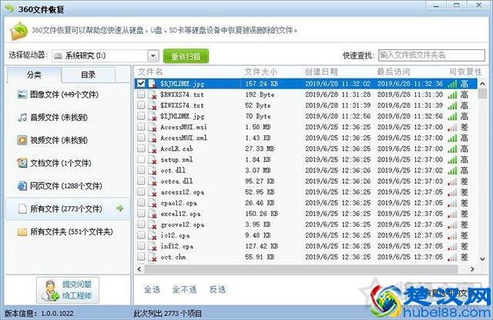This screenshot has height=320, width=493.
Task: Check the ic12.opa checkbox
Action: tap(141, 235)
